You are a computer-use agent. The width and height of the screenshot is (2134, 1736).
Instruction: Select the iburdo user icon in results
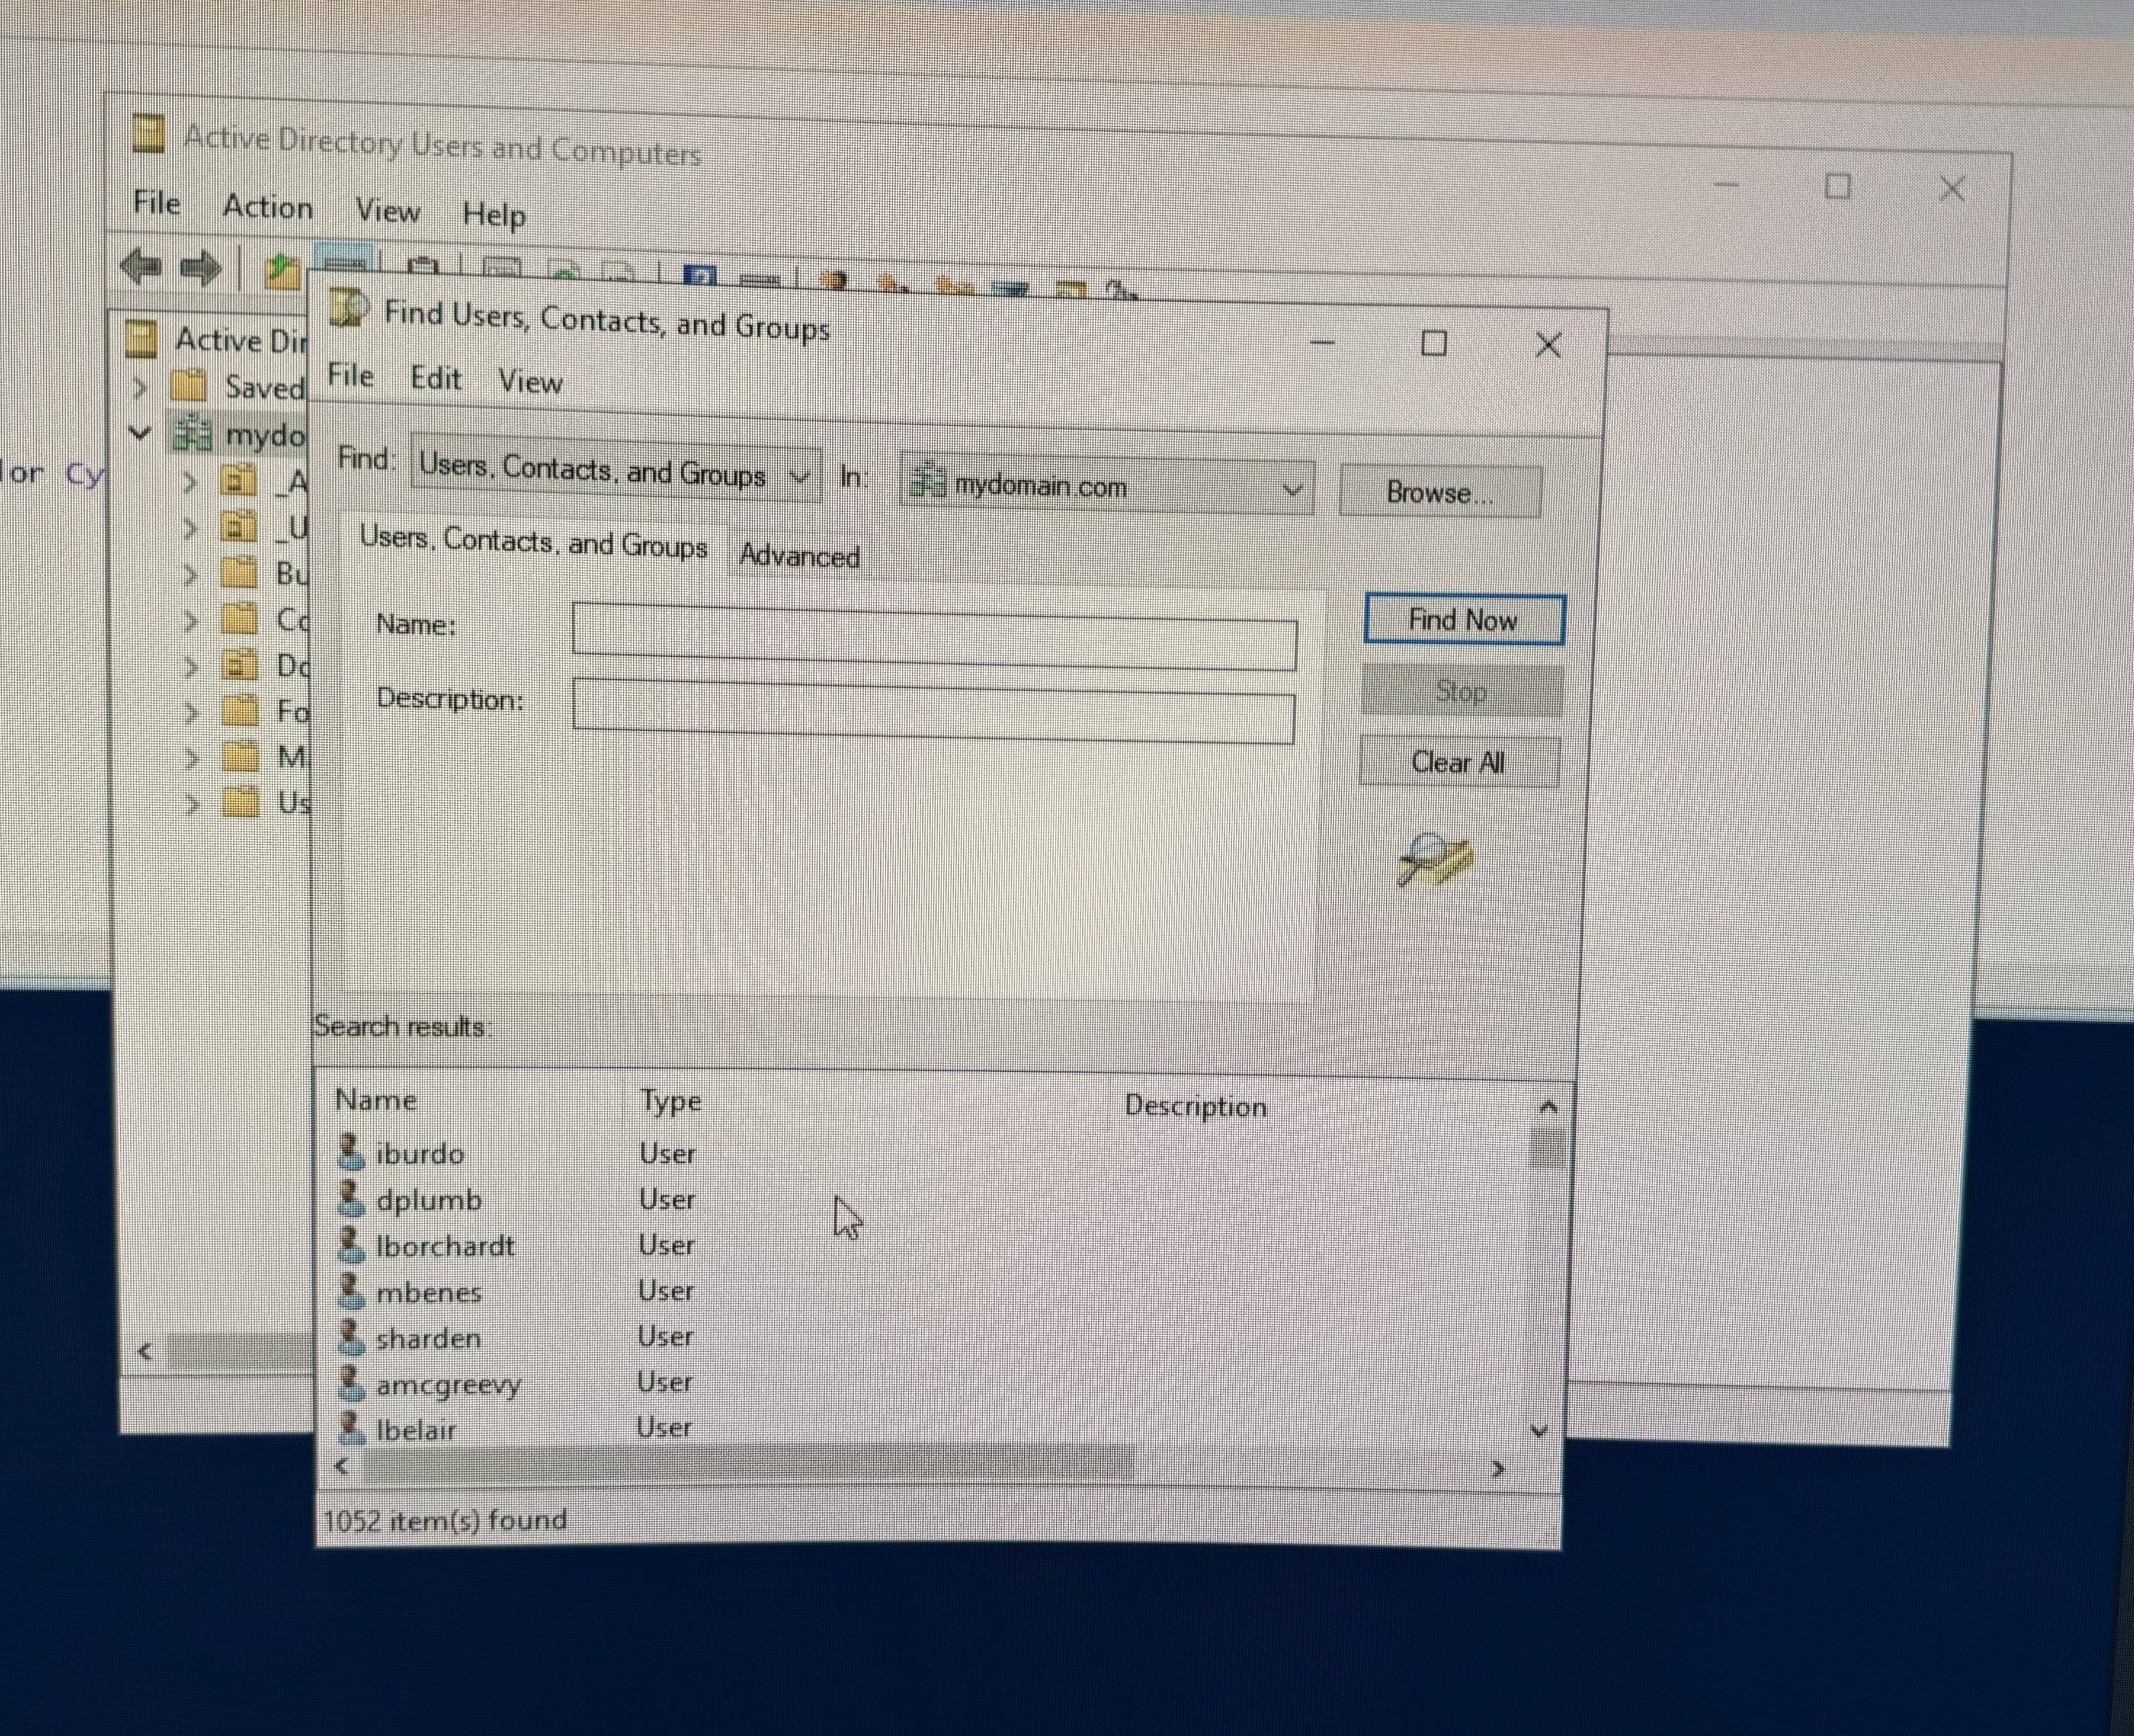click(350, 1152)
